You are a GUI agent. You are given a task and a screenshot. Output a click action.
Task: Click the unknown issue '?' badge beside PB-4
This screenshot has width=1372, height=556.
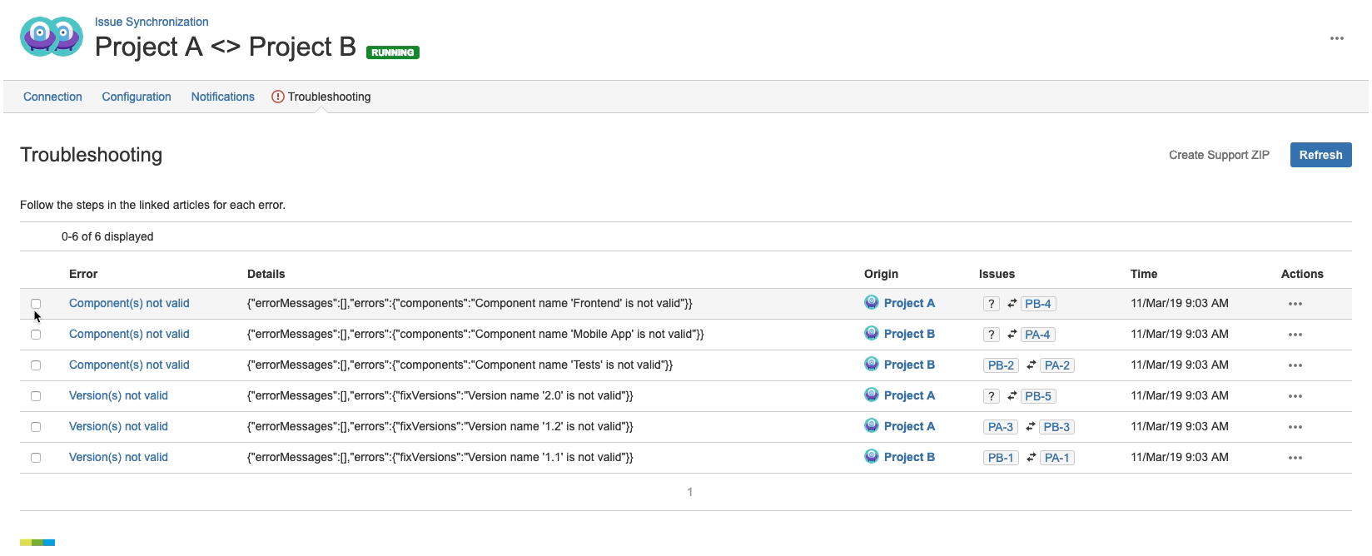point(991,304)
